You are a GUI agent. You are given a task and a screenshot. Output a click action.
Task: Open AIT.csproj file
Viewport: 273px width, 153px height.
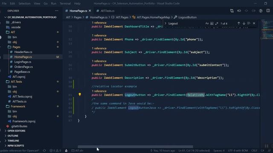pos(19,76)
